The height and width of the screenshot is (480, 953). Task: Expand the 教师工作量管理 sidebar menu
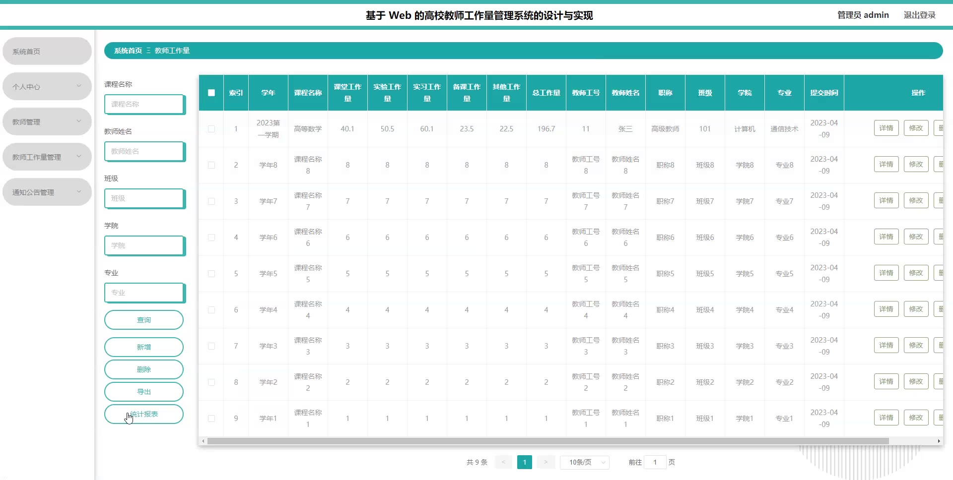click(47, 157)
